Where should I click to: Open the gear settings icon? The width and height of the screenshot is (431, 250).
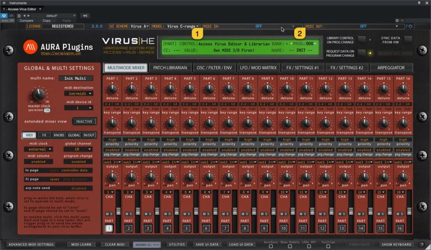[x=397, y=20]
